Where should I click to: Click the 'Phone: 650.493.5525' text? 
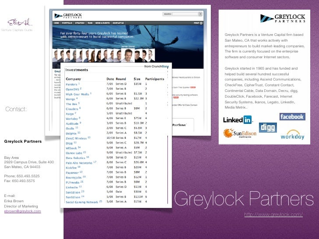pyautogui.click(x=22, y=176)
